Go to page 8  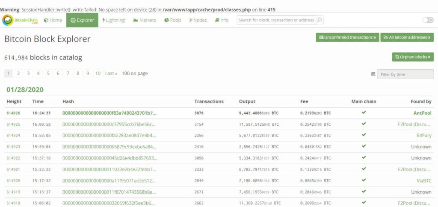coord(78,74)
